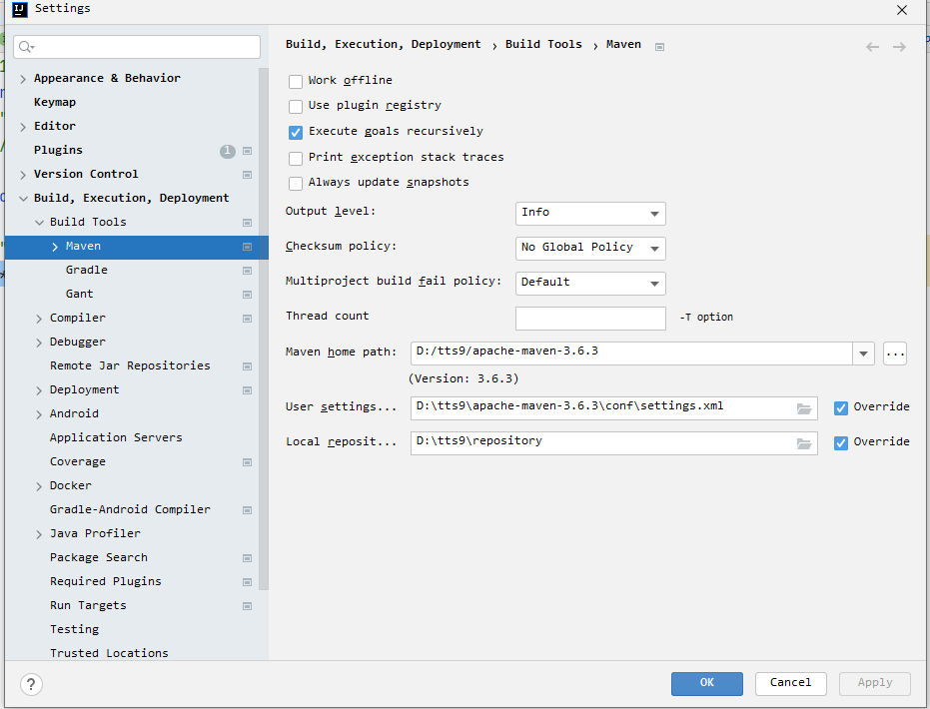
Task: Close the Settings dialog
Action: (x=901, y=10)
